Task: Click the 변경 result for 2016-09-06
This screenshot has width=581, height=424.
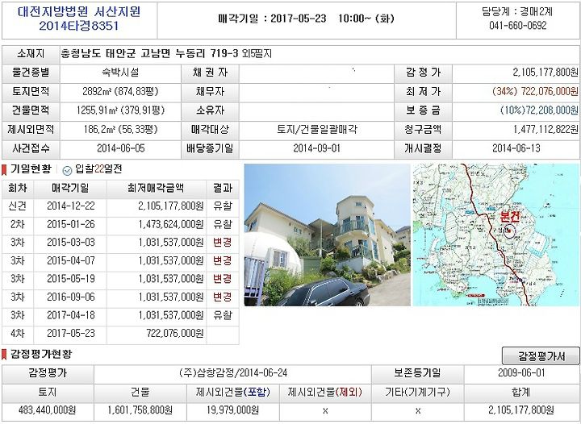Action: 223,297
